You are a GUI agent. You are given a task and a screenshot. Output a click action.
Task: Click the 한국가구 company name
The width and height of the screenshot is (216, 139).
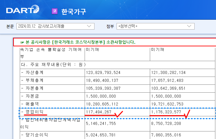pos(74,12)
